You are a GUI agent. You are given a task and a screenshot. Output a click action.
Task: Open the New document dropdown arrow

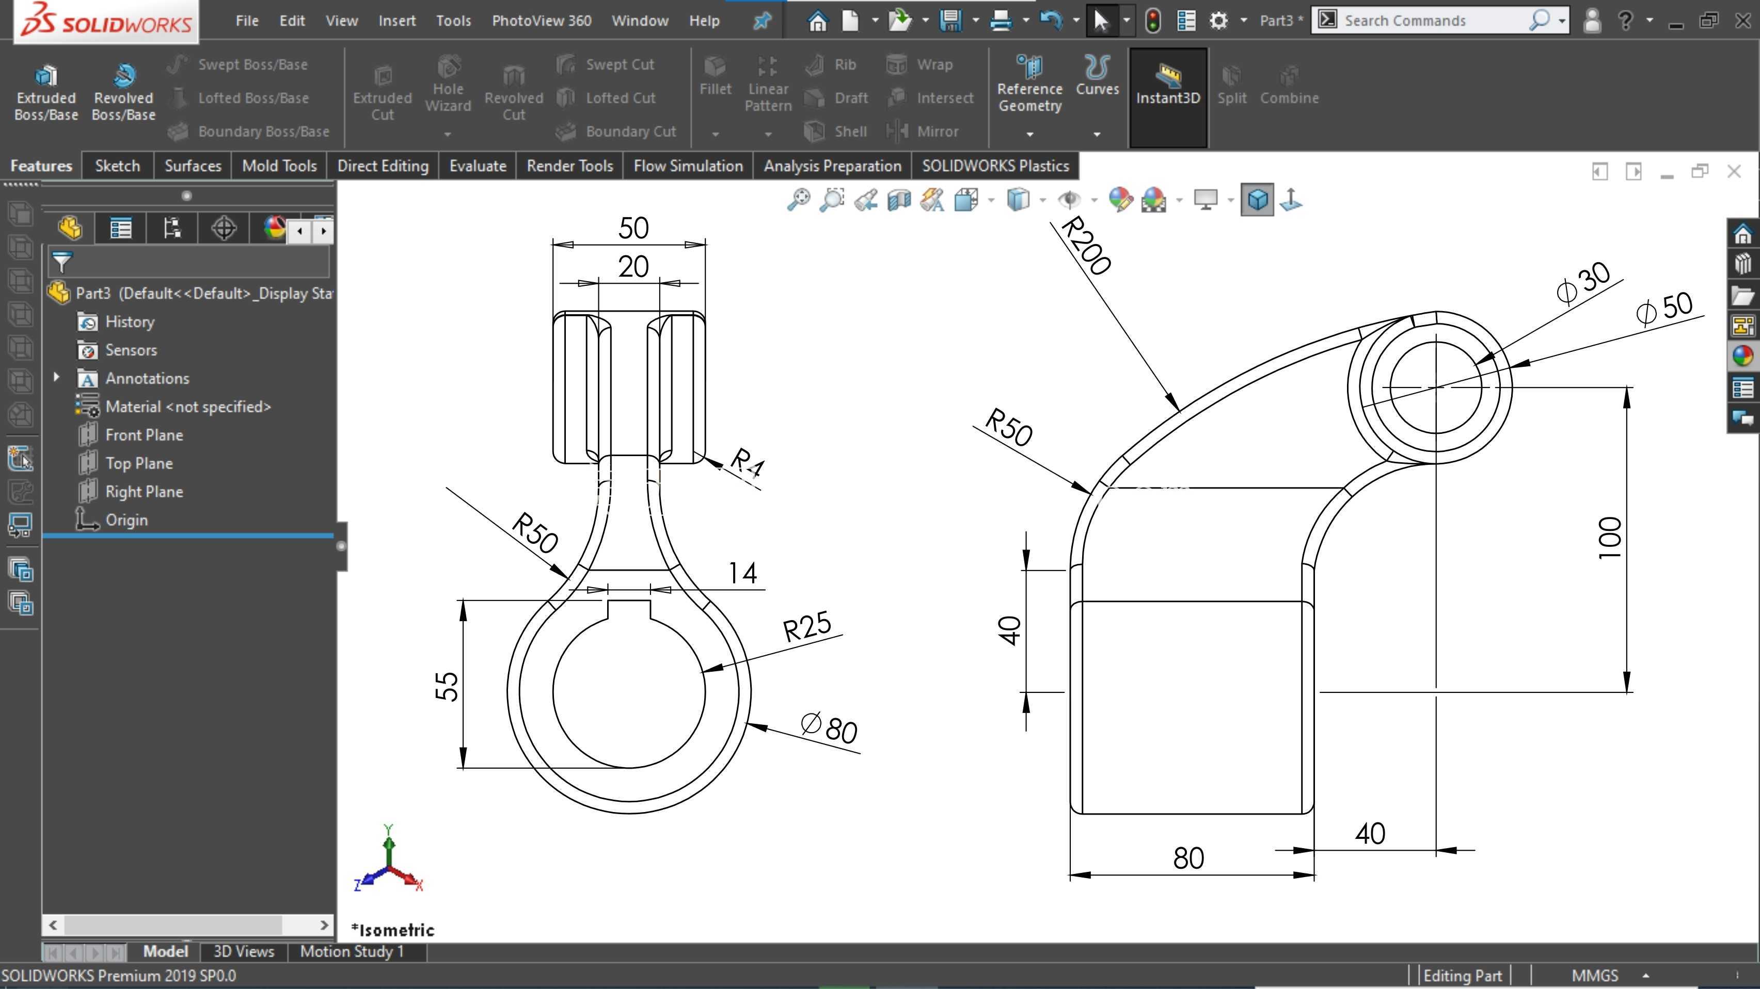point(875,21)
